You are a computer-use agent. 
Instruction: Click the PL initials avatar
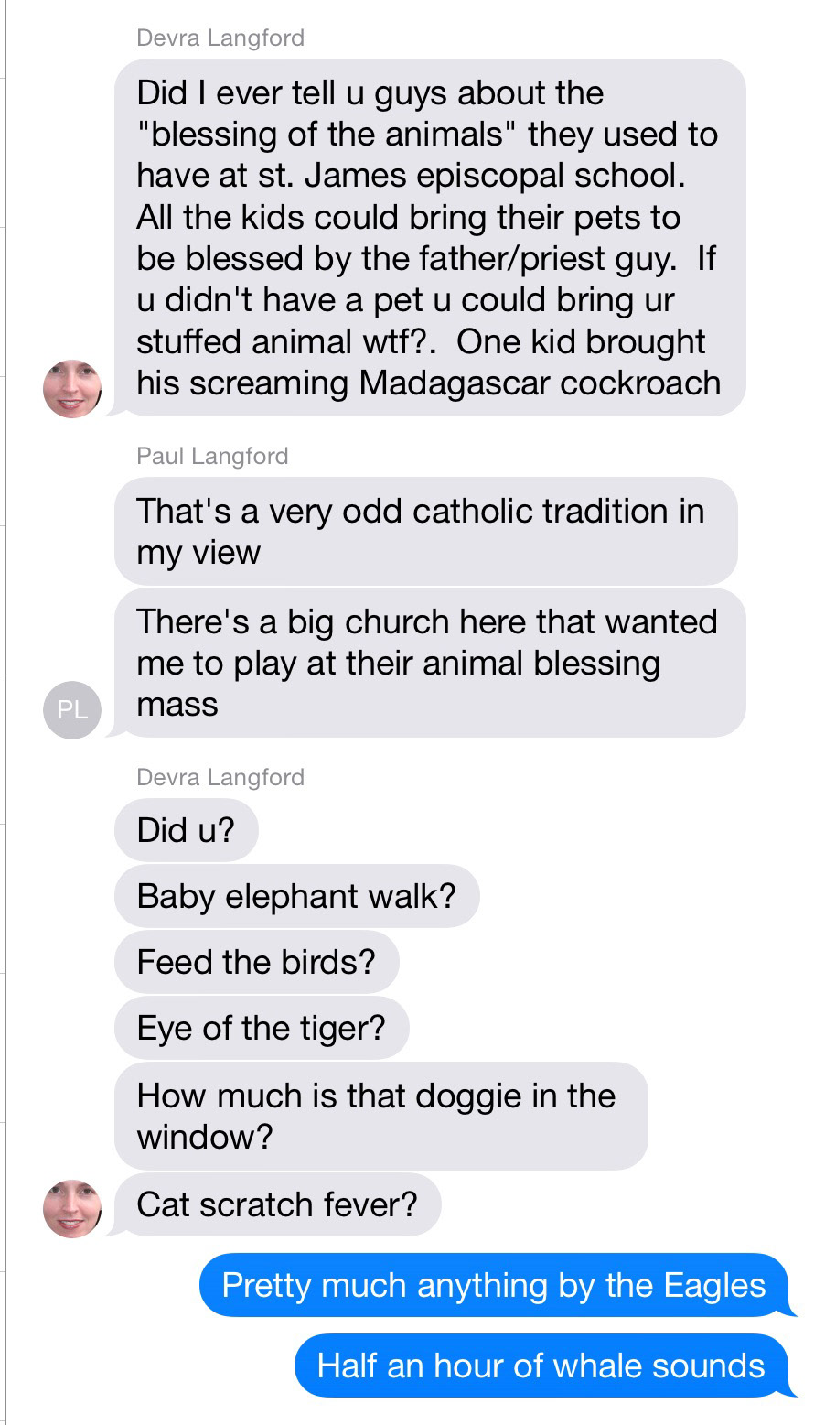(72, 709)
